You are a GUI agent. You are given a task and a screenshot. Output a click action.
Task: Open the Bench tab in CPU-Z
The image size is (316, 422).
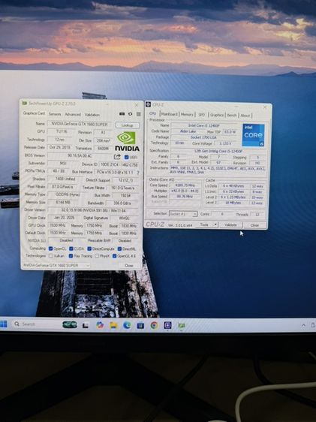231,115
